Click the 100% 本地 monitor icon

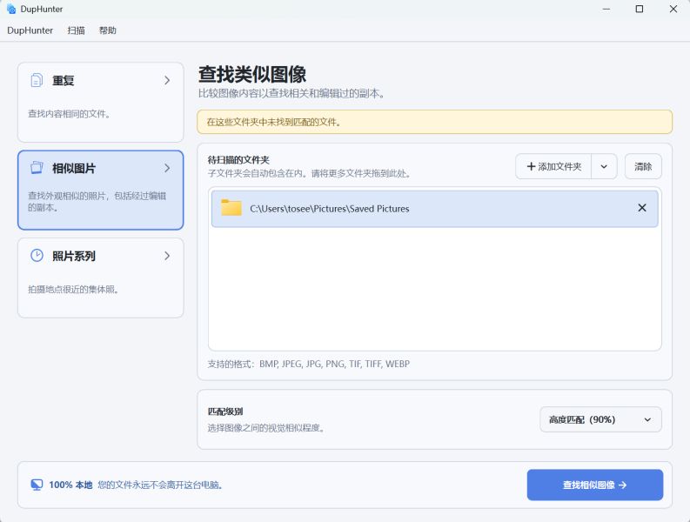point(37,485)
